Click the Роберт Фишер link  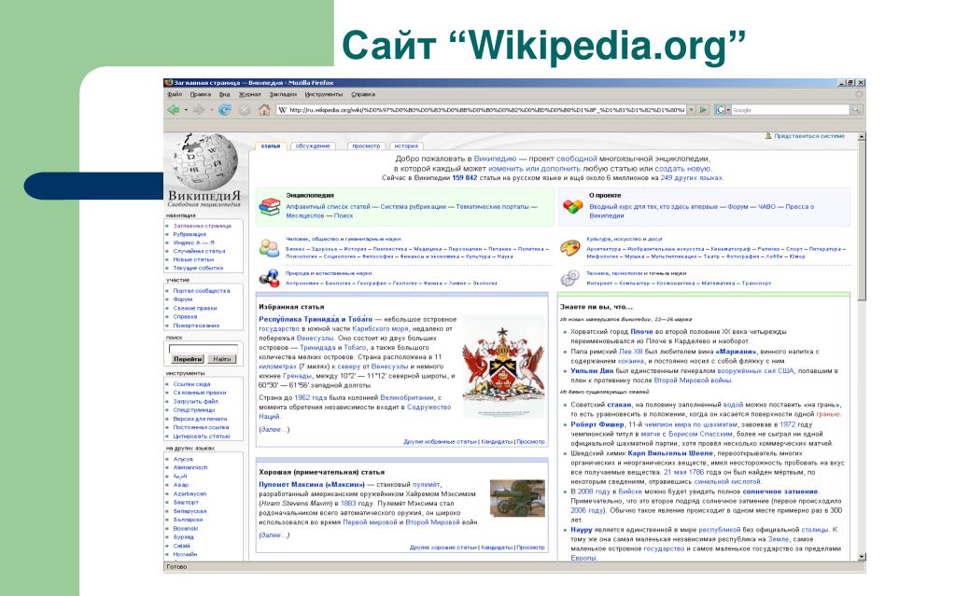(597, 424)
